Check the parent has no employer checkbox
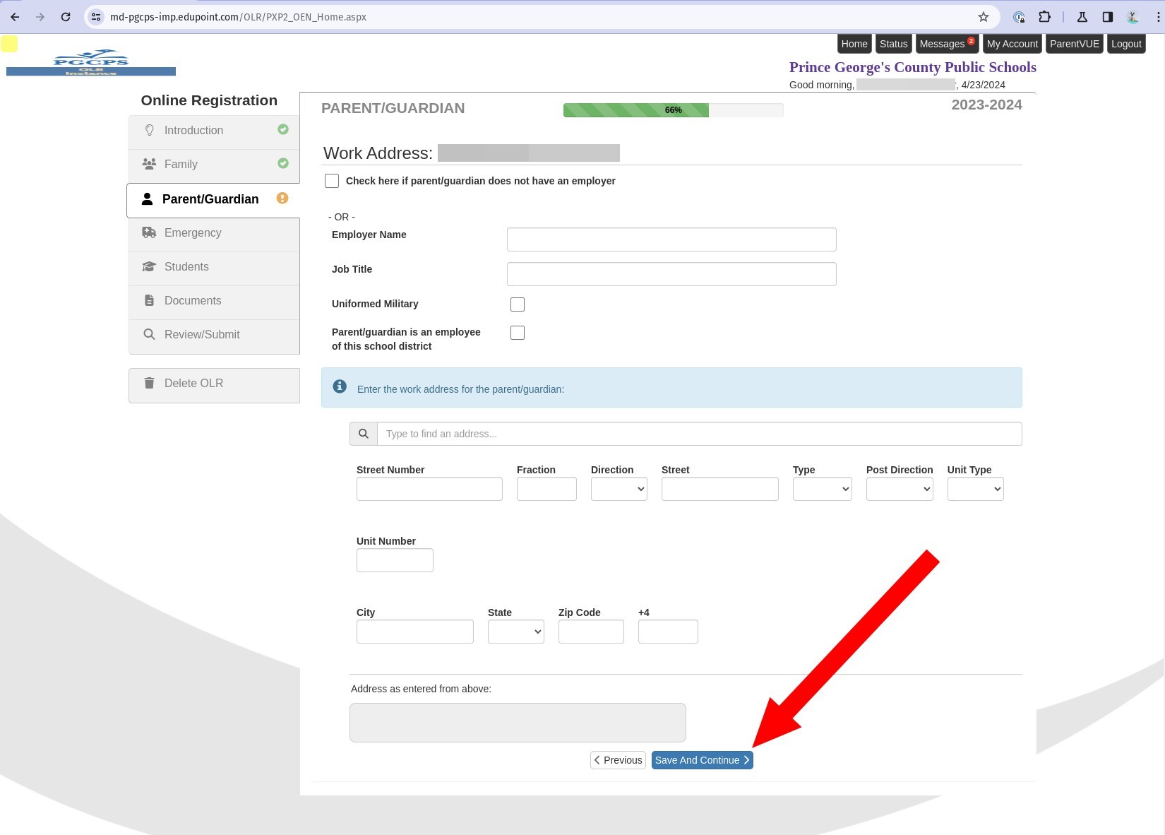This screenshot has width=1165, height=835. pyautogui.click(x=331, y=181)
